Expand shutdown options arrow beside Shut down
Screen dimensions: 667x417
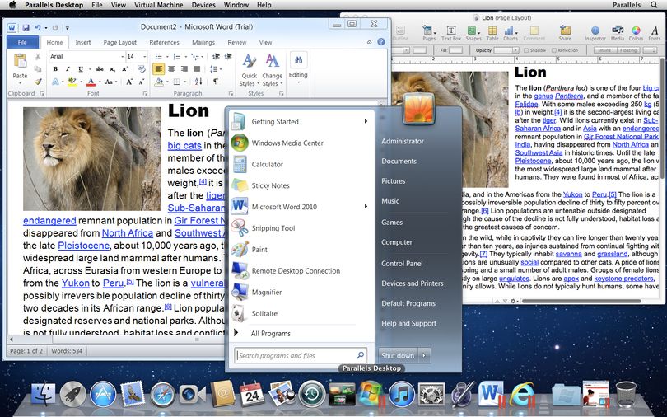coord(424,356)
